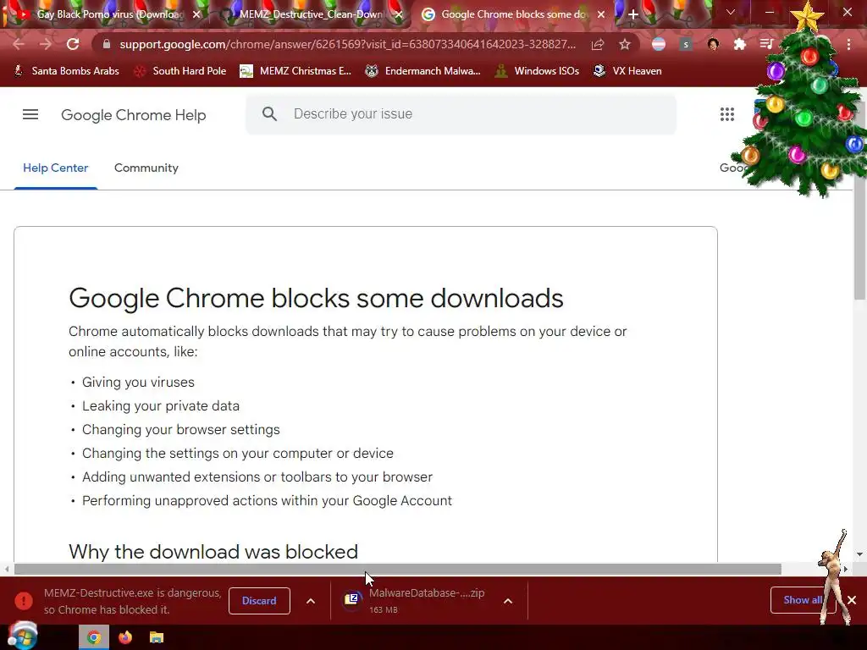The width and height of the screenshot is (867, 650).
Task: Open the hamburger main menu
Action: 30,114
